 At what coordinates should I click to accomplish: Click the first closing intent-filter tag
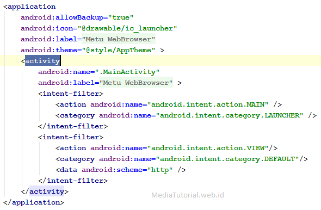coord(73,126)
